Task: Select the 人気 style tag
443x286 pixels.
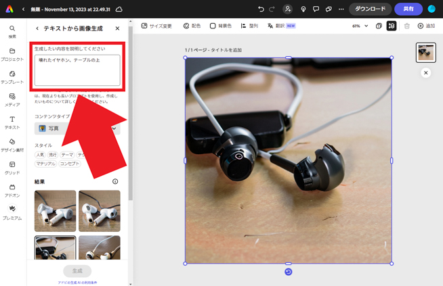Action: pos(41,155)
